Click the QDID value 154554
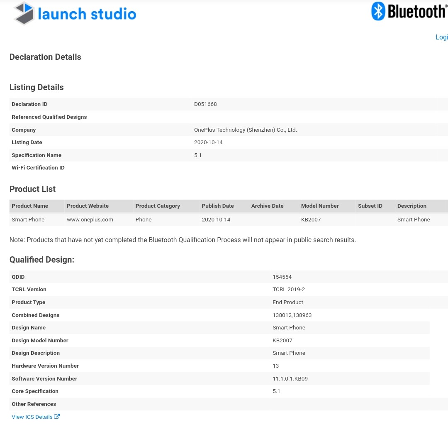This screenshot has height=425, width=448. pyautogui.click(x=282, y=277)
